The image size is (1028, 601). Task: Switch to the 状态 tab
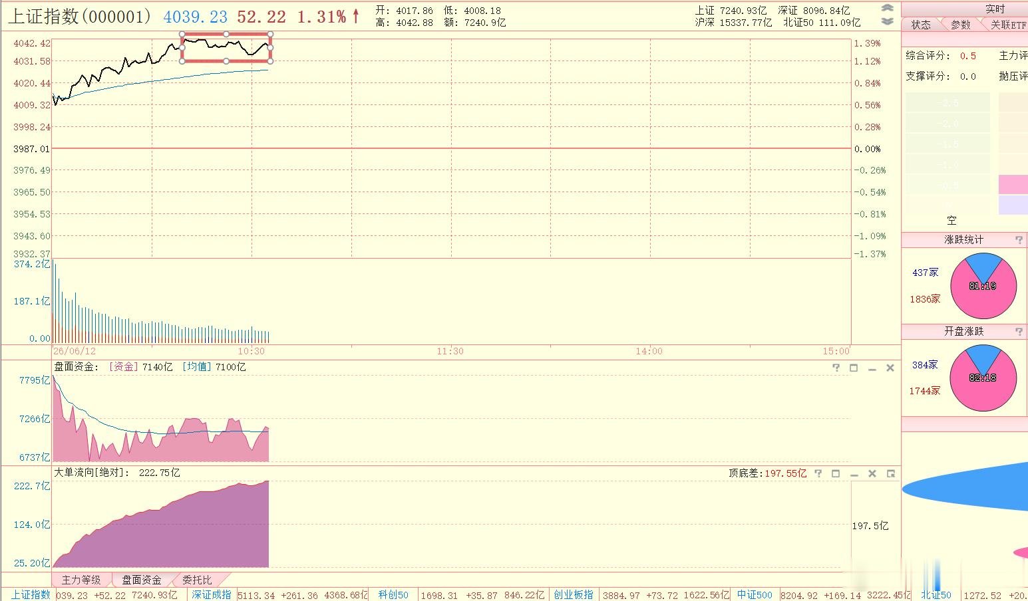[x=921, y=25]
